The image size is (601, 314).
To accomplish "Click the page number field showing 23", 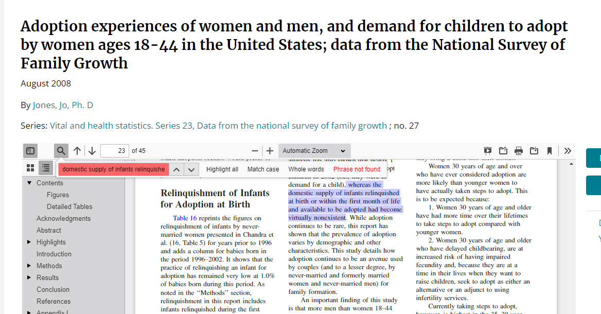I will coord(115,151).
